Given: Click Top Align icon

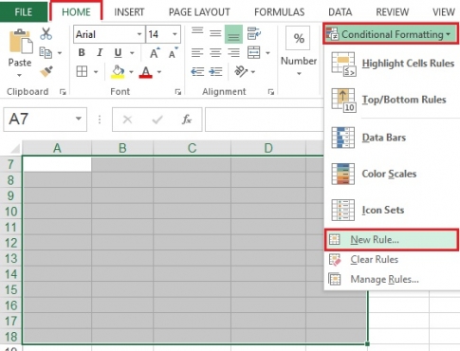Looking at the screenshot, I should pyautogui.click(x=197, y=31).
